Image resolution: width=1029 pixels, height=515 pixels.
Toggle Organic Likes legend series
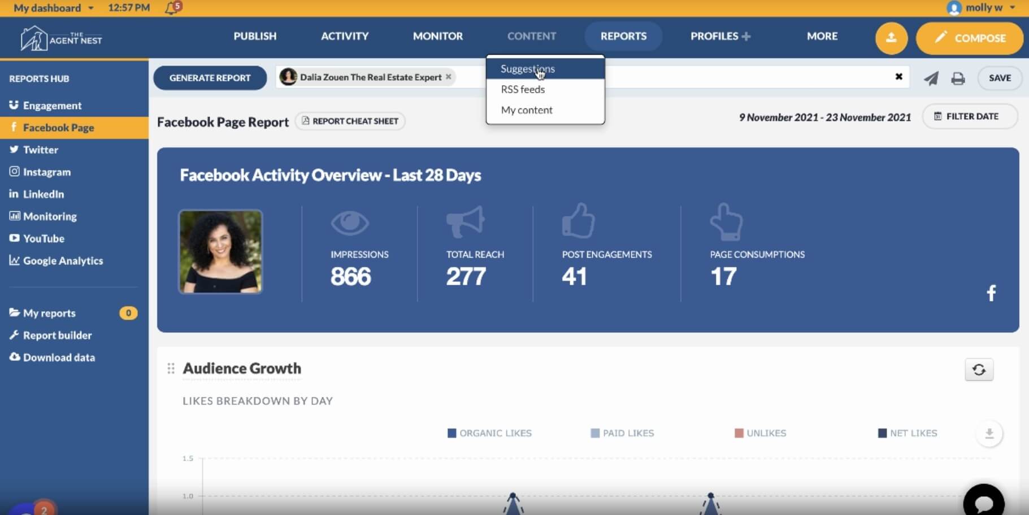pyautogui.click(x=489, y=433)
